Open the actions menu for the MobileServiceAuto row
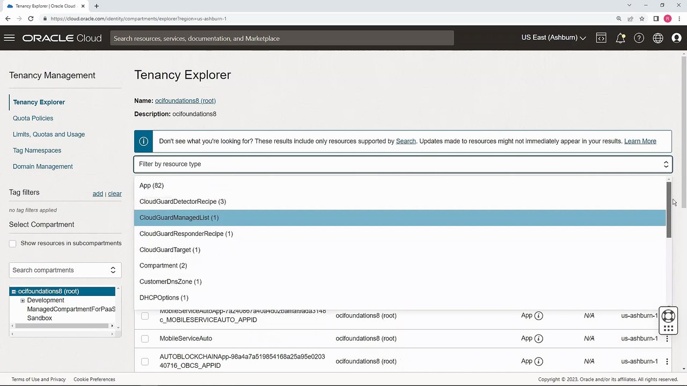The image size is (687, 386). (x=667, y=338)
